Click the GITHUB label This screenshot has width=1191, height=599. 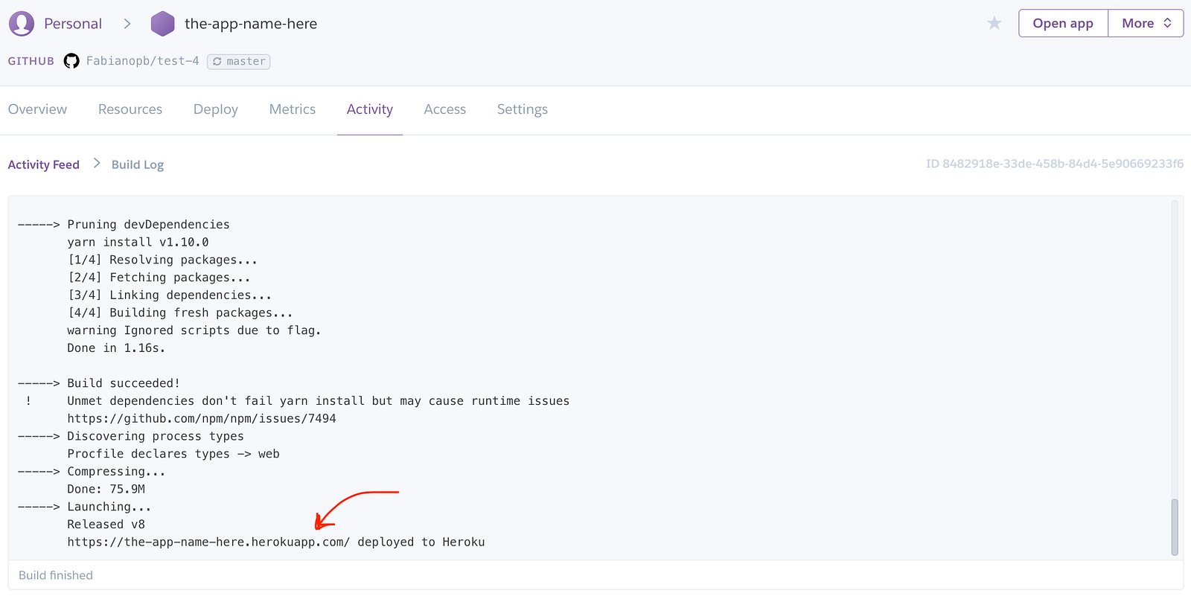coord(31,61)
